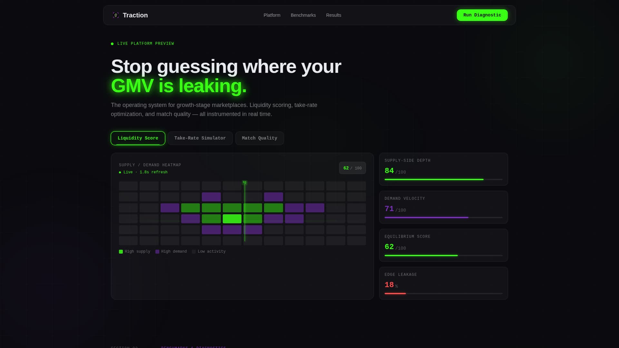Click the brightest green heatmap cell
This screenshot has height=348, width=619.
[x=232, y=219]
